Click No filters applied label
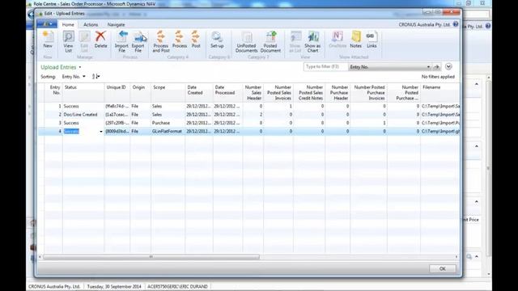 tap(438, 77)
